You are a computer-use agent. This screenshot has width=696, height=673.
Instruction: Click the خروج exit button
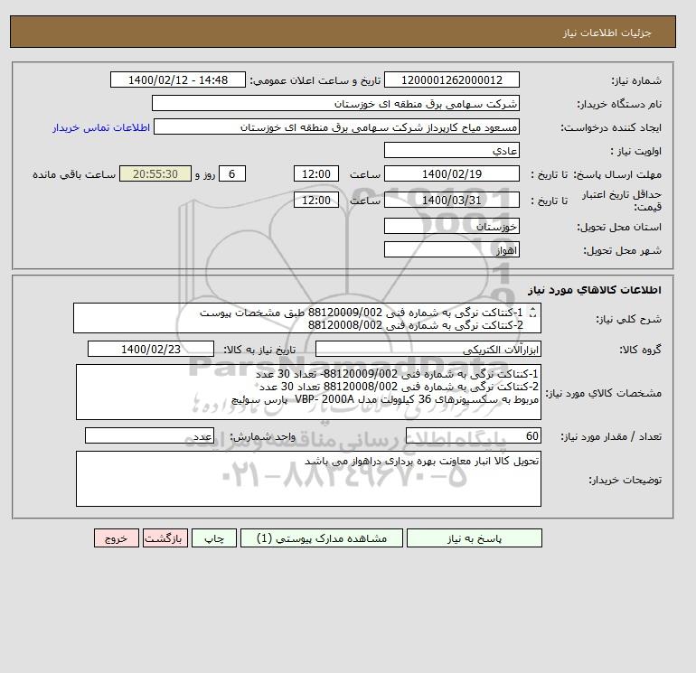point(117,538)
